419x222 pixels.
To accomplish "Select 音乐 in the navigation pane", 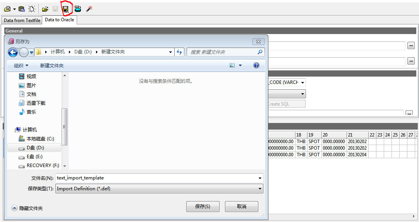I will (31, 112).
